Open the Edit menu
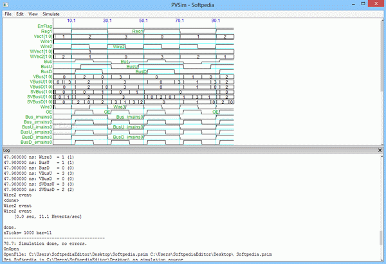This screenshot has height=264, width=386. [x=21, y=13]
